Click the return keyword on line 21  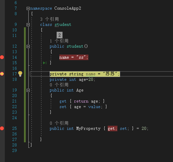[81, 101]
